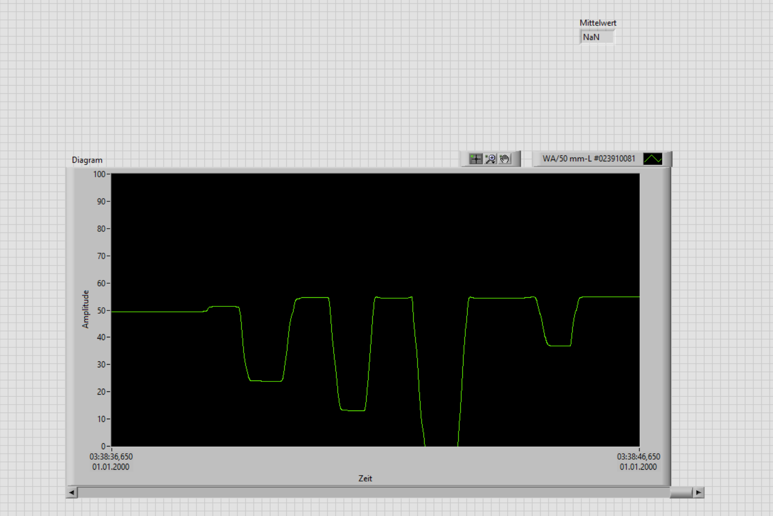The image size is (773, 516).
Task: Click the plot legend label WA/50 mm-L #023910081
Action: coord(589,159)
